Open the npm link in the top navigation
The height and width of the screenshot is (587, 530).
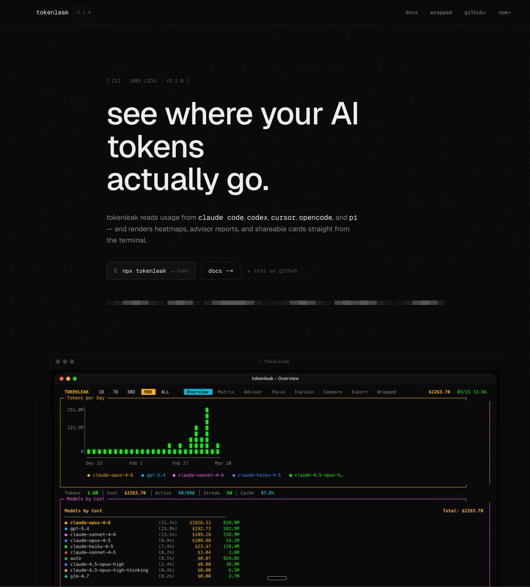pyautogui.click(x=505, y=12)
